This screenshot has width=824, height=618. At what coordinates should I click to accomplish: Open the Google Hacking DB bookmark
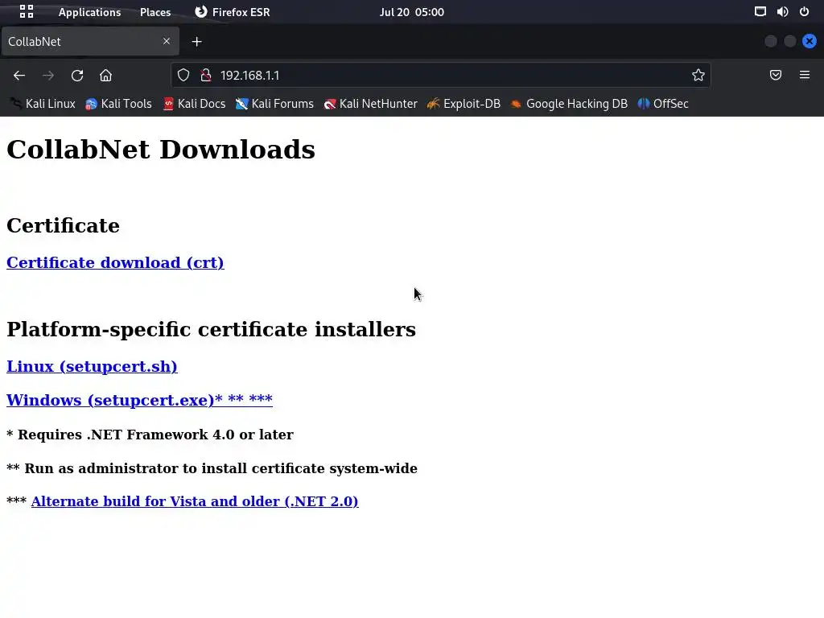click(x=569, y=104)
